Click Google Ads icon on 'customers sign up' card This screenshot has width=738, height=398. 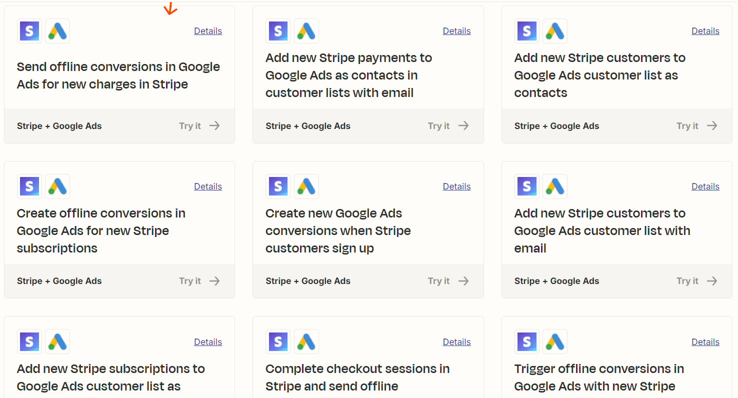[x=306, y=186]
